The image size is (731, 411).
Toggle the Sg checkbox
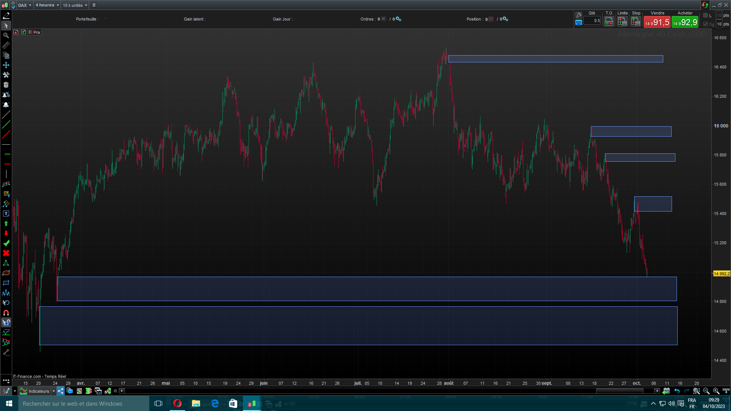click(x=705, y=24)
